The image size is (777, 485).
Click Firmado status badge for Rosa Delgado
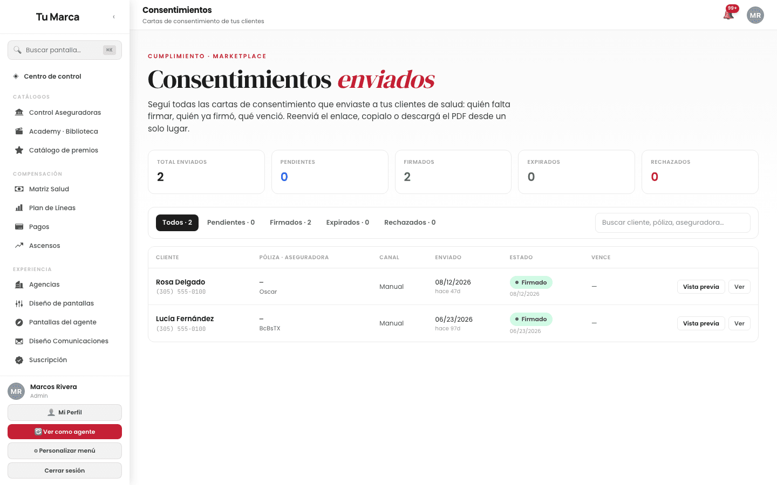coord(531,282)
